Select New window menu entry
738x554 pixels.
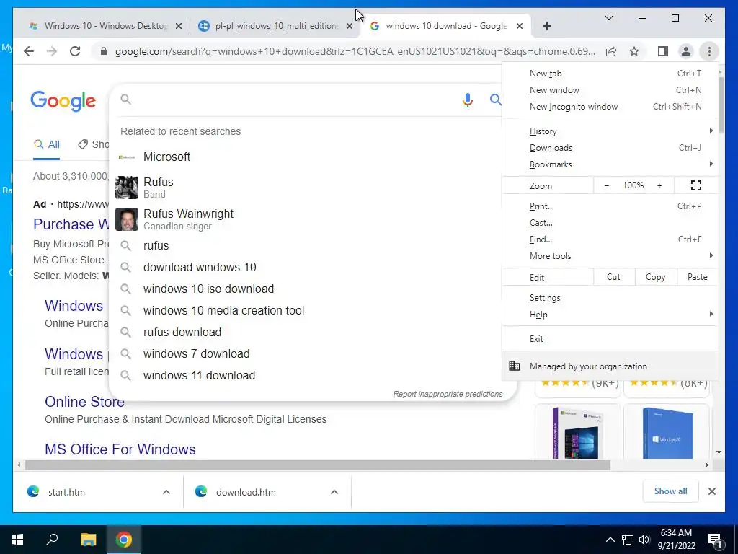click(610, 90)
